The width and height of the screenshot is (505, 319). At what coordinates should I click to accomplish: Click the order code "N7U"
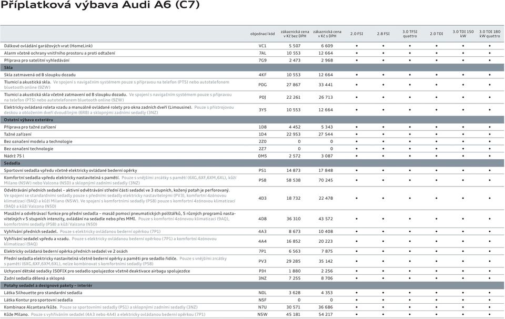(262, 307)
